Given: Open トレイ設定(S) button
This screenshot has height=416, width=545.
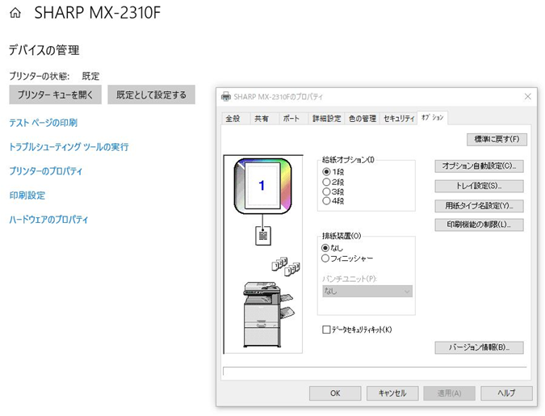Looking at the screenshot, I should pyautogui.click(x=479, y=186).
